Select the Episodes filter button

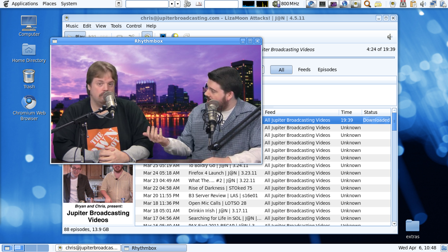point(327,70)
